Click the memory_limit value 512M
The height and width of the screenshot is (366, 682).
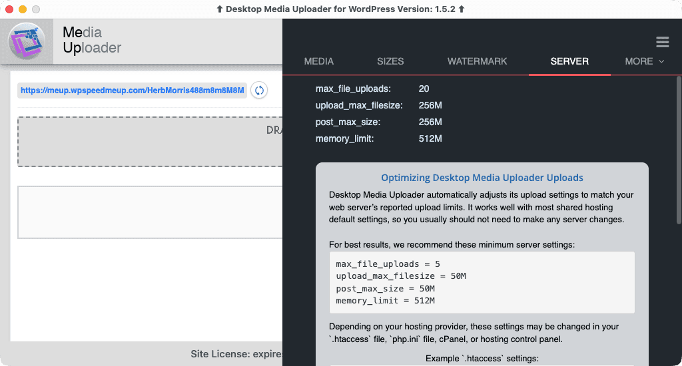click(x=430, y=138)
